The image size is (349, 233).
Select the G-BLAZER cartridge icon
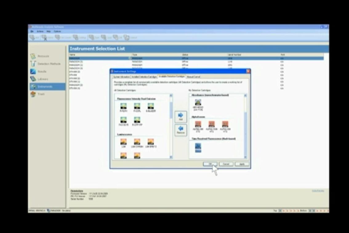(x=151, y=108)
